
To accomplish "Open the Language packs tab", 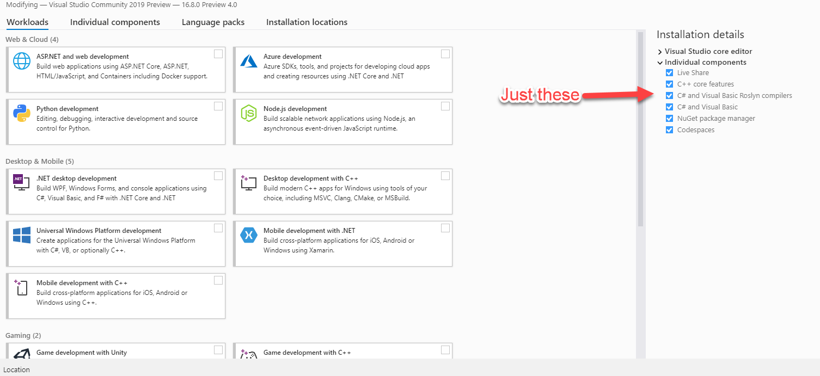I will [x=213, y=22].
